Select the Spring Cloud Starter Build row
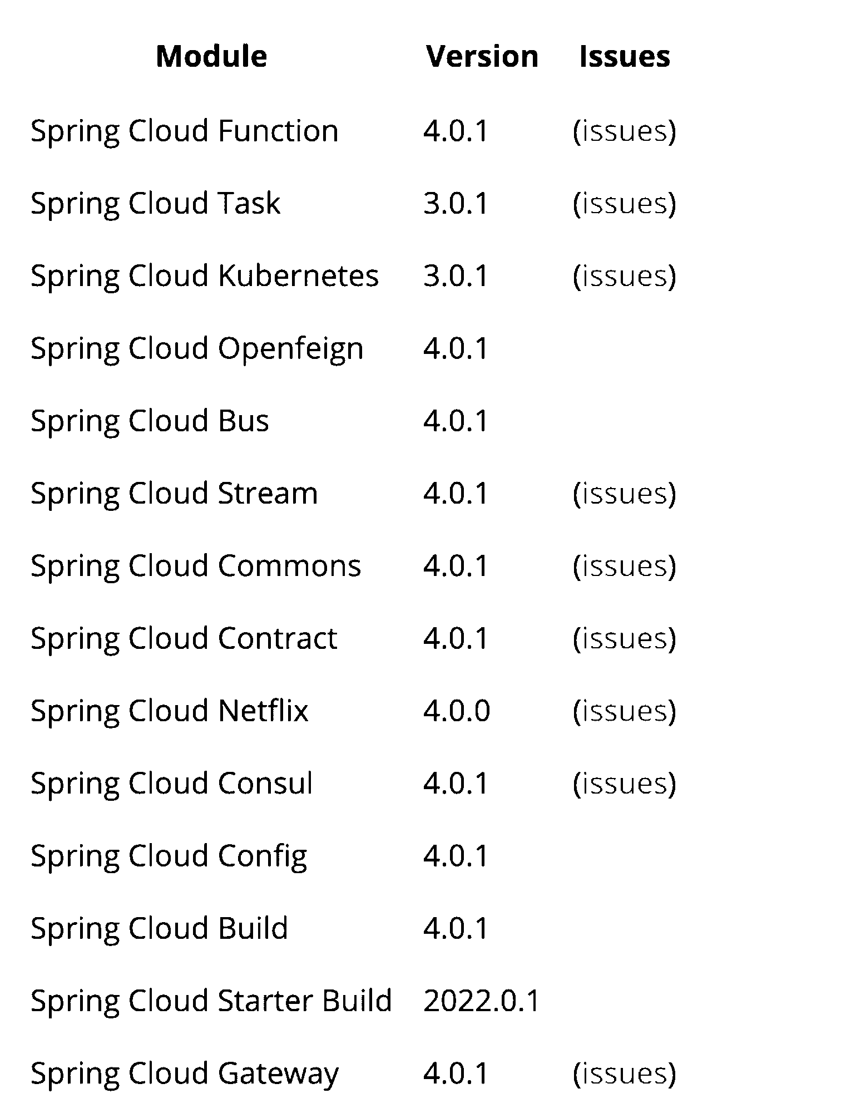The width and height of the screenshot is (851, 1113). pyautogui.click(x=285, y=1001)
